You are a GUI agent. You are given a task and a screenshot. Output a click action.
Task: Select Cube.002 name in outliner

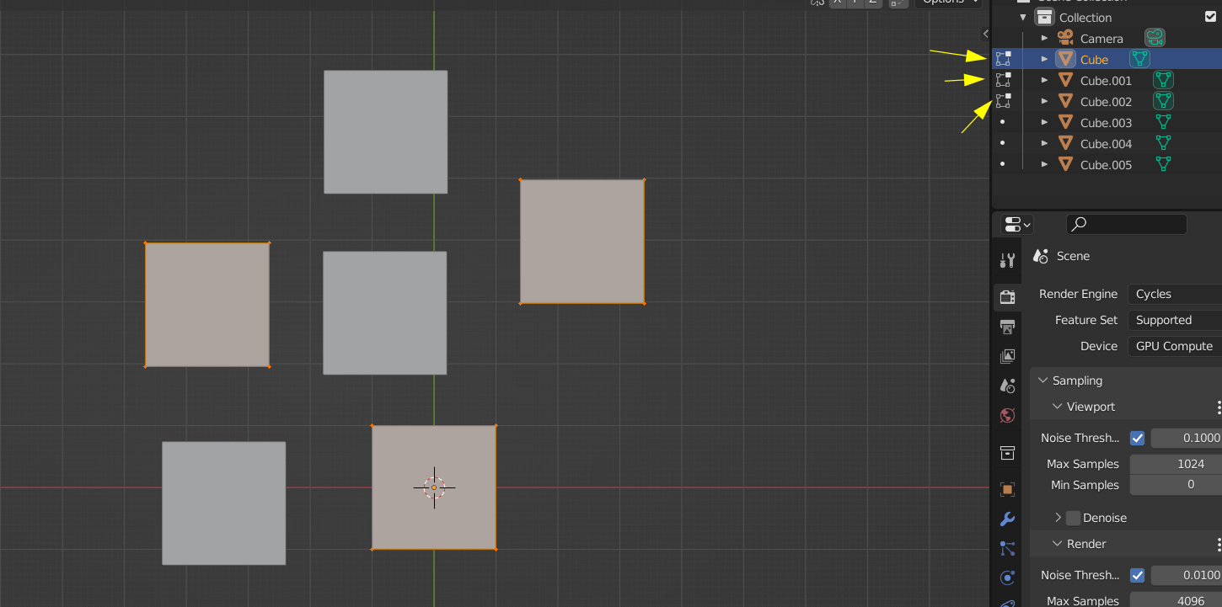tap(1106, 102)
